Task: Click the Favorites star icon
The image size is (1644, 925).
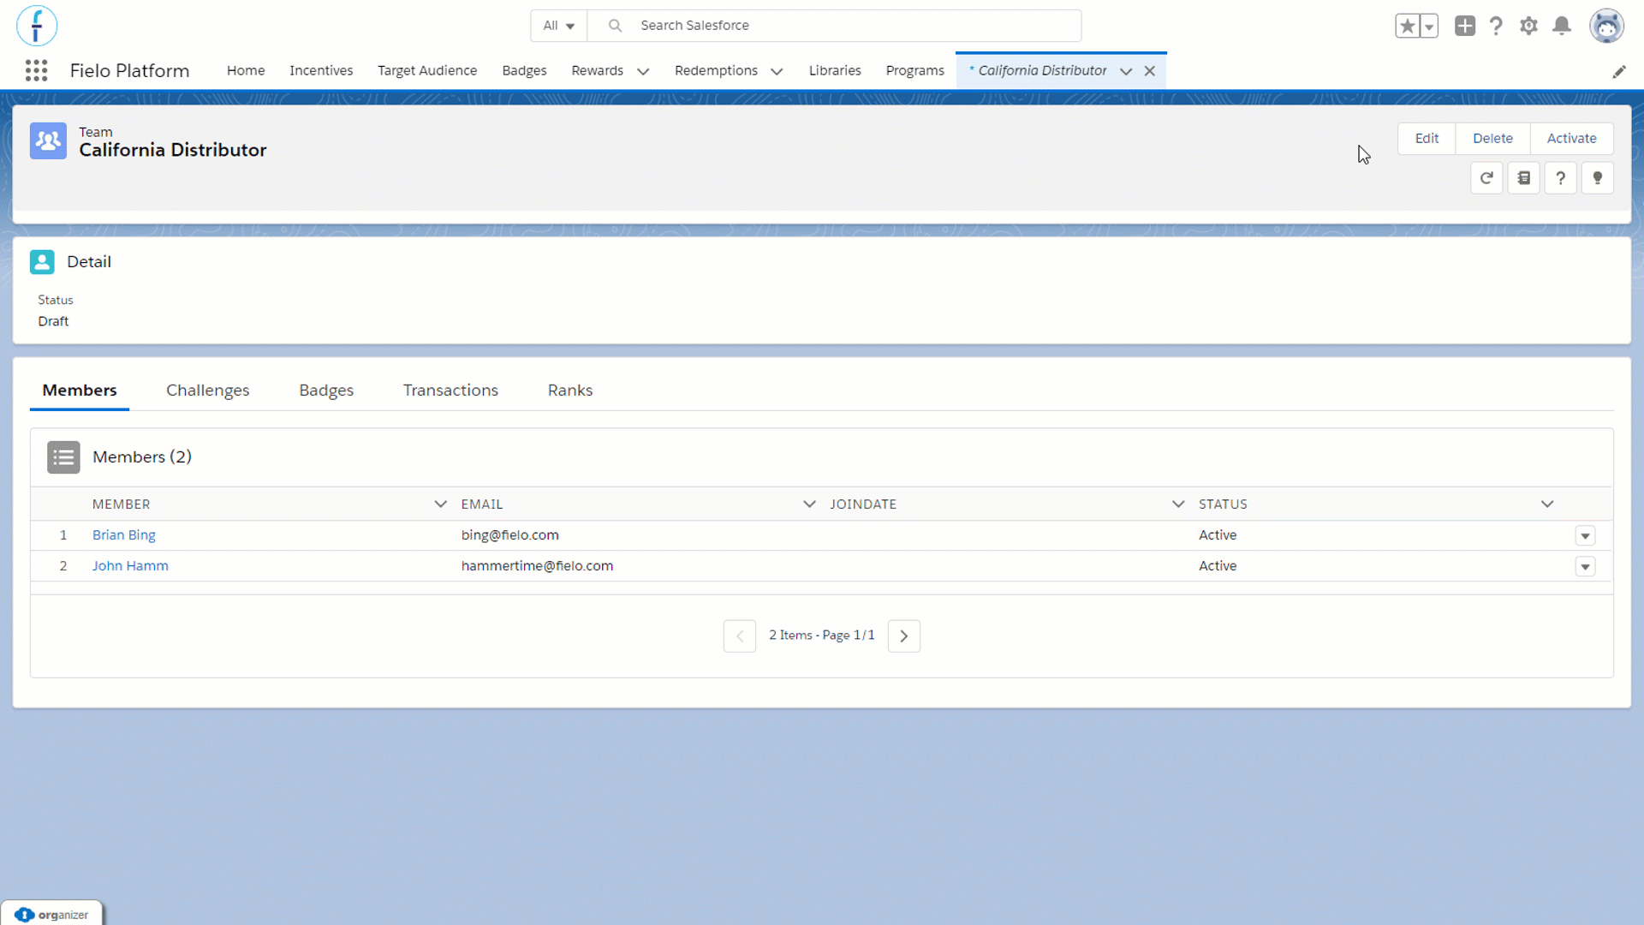Action: click(1407, 26)
